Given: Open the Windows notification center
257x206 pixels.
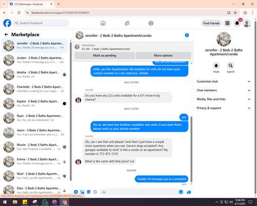Looking at the screenshot, I should coord(250,202).
